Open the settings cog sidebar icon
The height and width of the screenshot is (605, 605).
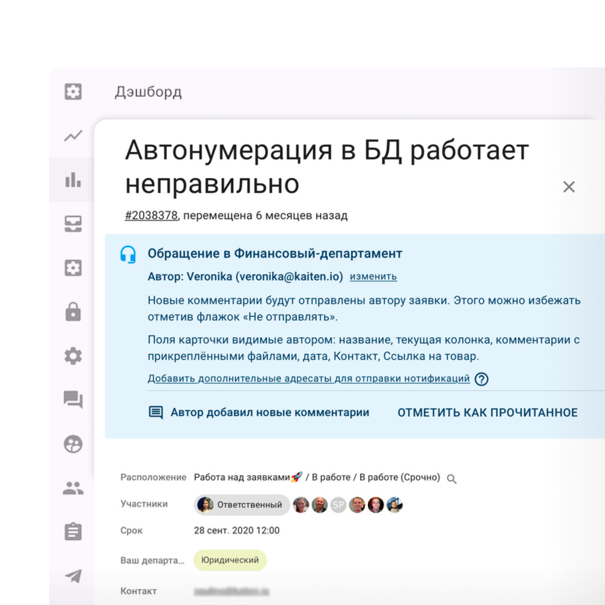coord(73,356)
